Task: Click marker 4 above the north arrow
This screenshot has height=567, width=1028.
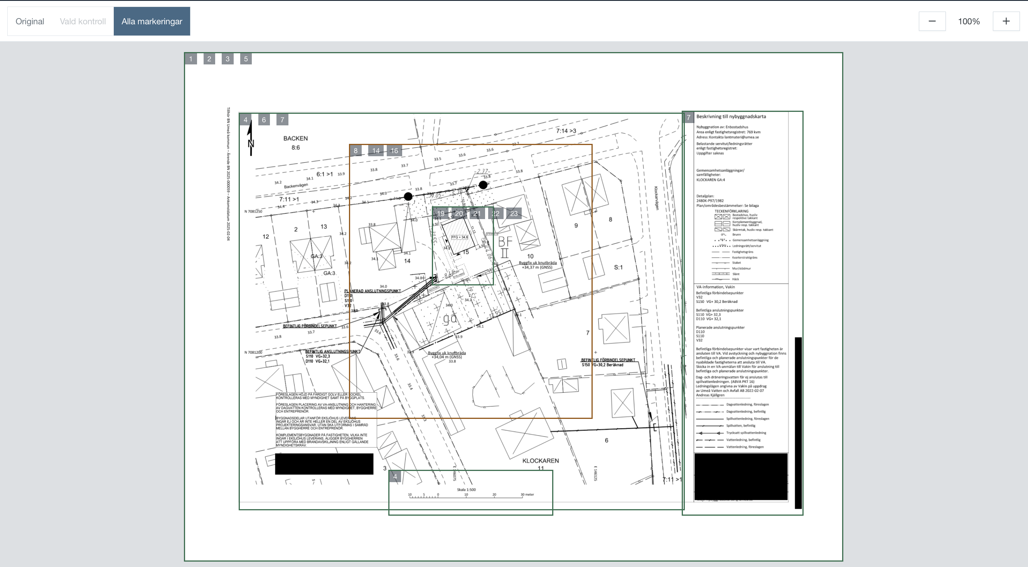Action: coord(245,120)
